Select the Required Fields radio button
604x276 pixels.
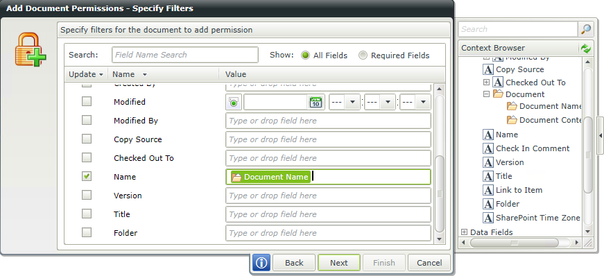click(x=363, y=55)
